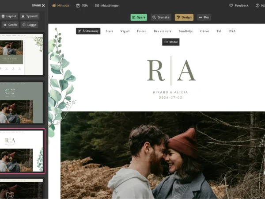Screen dimensions: 265x199
Task: Toggle the Design panel button
Action: pos(184,17)
